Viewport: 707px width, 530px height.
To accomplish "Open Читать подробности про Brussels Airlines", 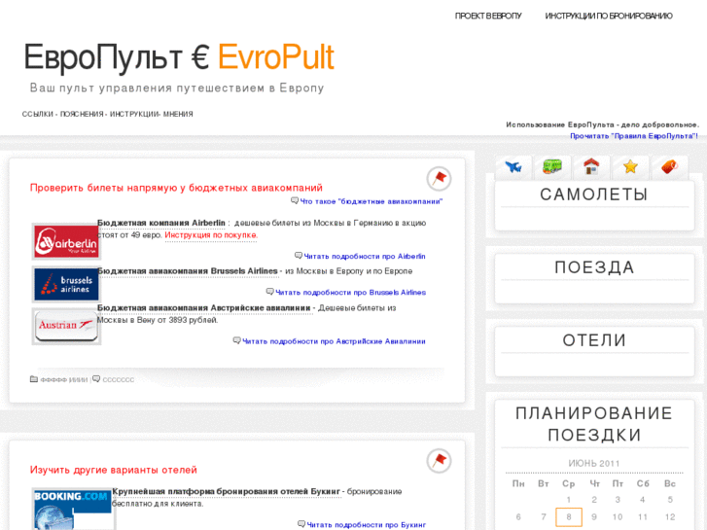I will 350,293.
